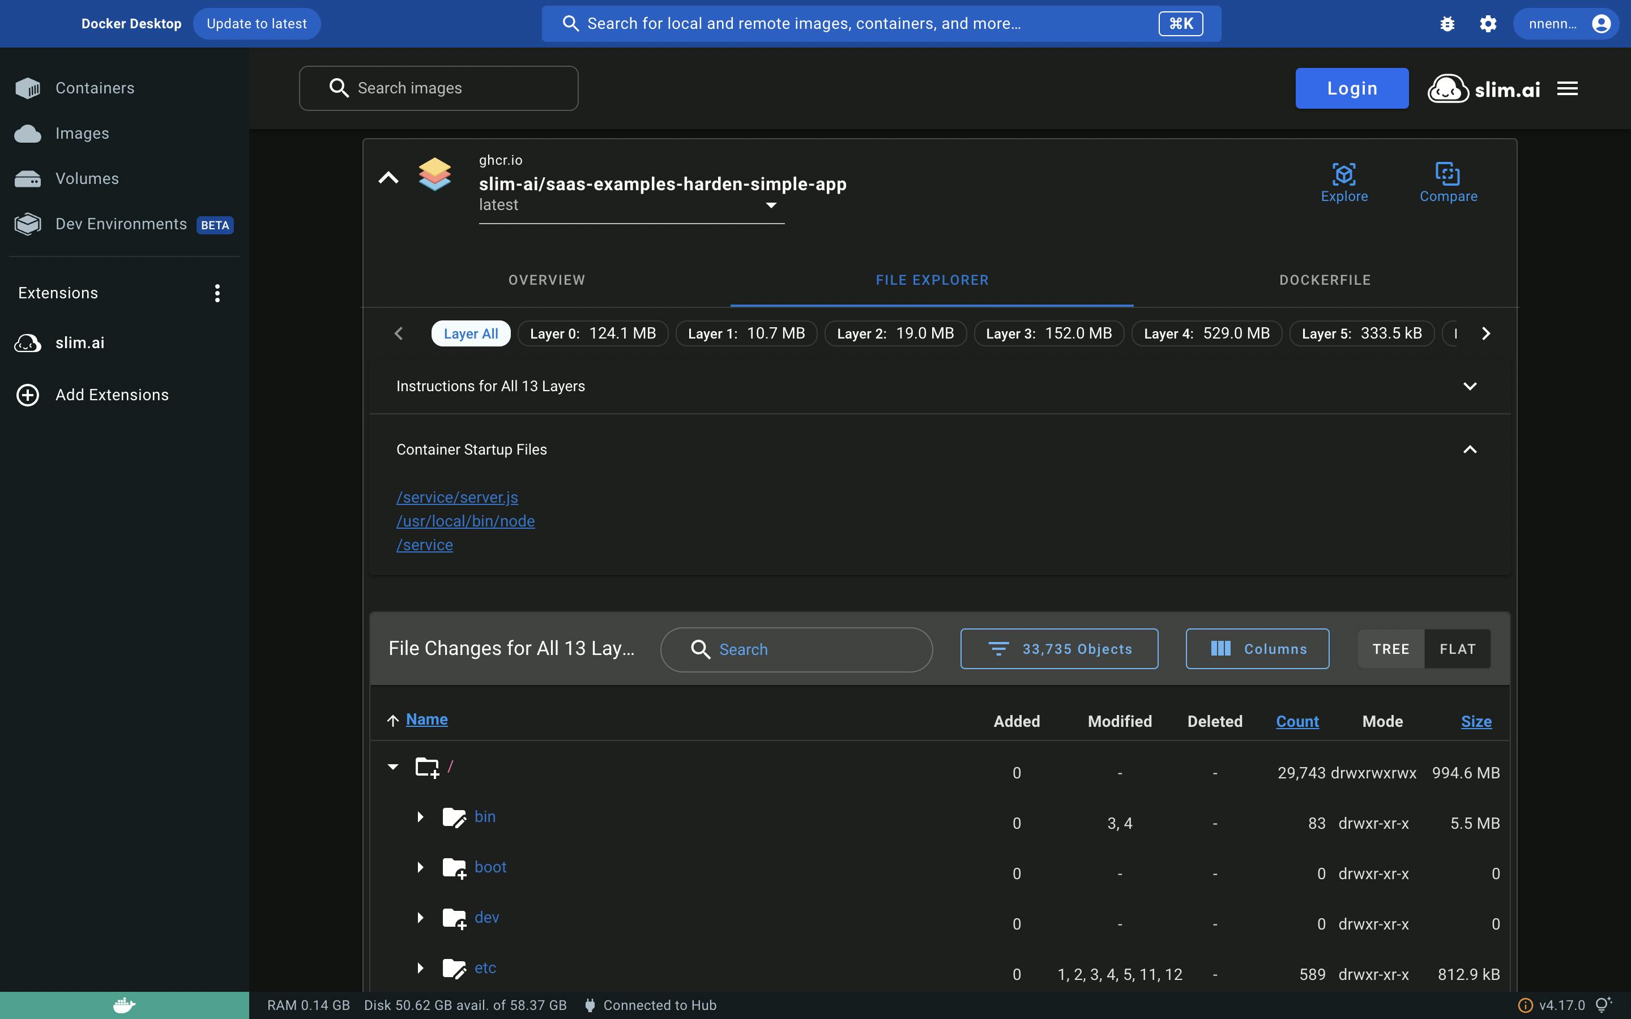Screen dimensions: 1631x1019
Task: Click the Docker whale status icon
Action: [x=124, y=1005]
